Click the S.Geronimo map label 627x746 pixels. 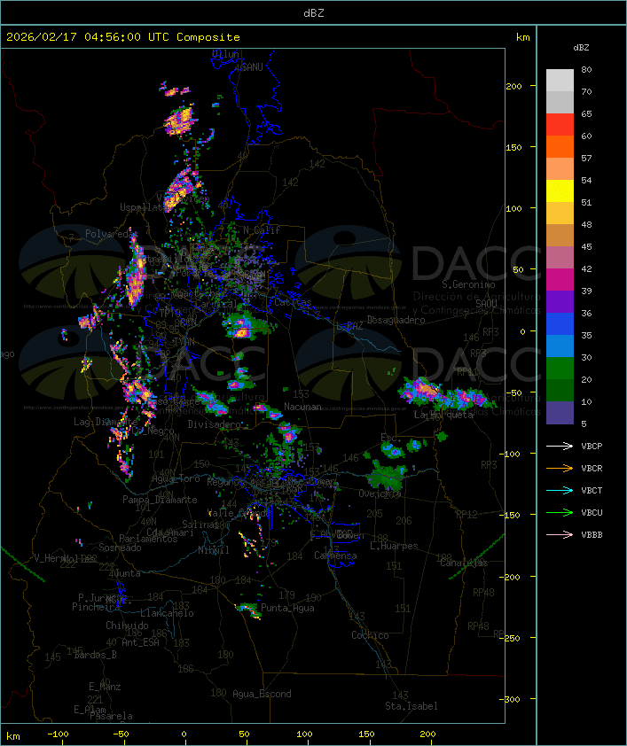tap(468, 284)
